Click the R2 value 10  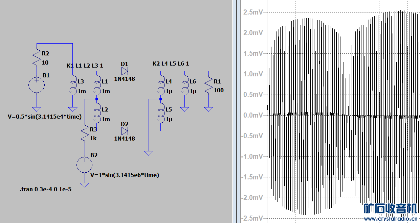(45, 63)
